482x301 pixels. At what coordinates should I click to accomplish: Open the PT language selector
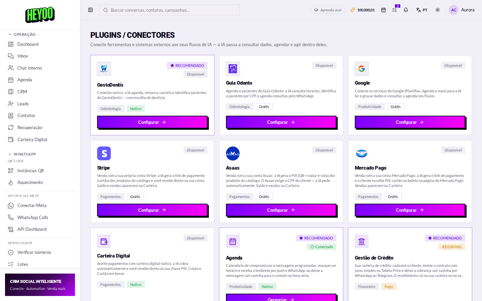point(422,10)
